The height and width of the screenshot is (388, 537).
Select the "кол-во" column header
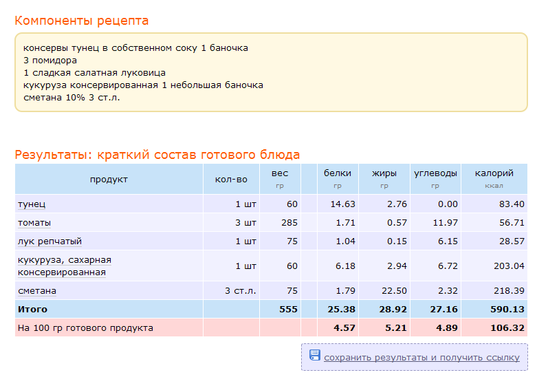pos(231,180)
